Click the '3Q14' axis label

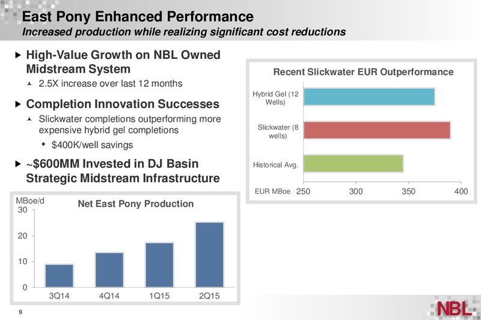(x=59, y=296)
